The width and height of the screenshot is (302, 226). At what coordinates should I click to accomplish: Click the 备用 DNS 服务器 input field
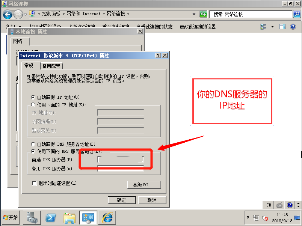click(x=121, y=169)
